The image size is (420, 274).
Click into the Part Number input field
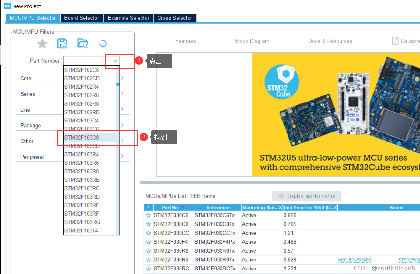[x=87, y=61]
